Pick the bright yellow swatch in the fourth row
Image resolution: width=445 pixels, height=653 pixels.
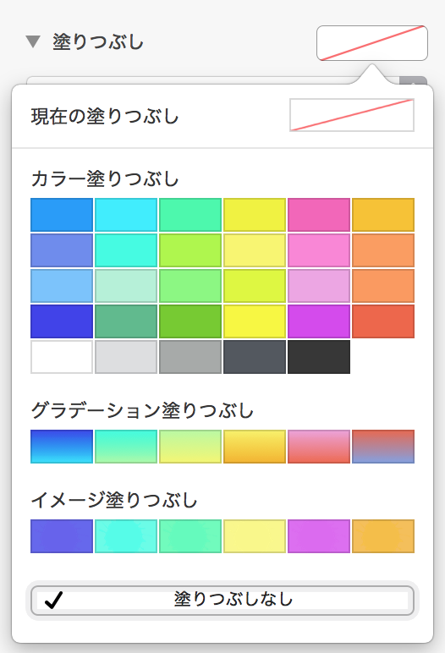(x=255, y=321)
